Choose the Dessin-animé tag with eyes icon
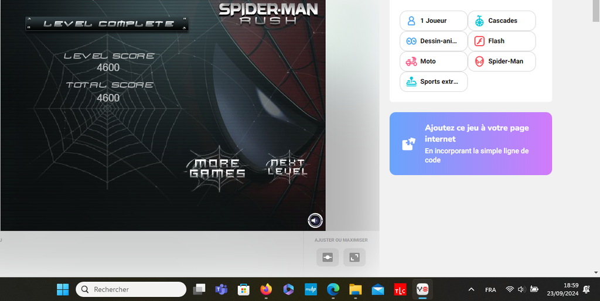Screen dimensions: 600x301 pos(434,41)
